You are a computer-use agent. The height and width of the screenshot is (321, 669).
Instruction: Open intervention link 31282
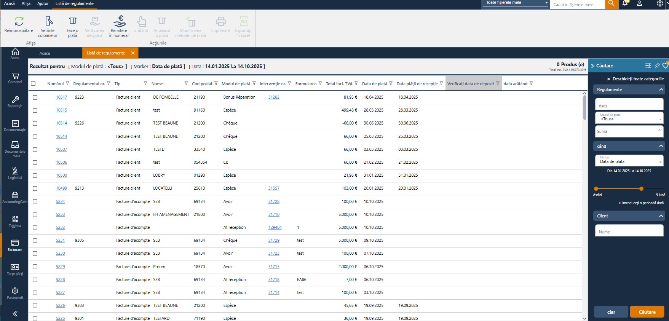pos(274,97)
